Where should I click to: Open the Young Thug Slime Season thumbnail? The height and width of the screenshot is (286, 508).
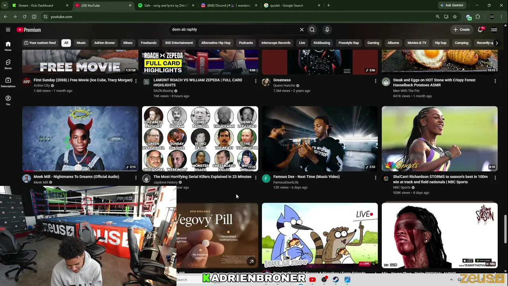[440, 236]
